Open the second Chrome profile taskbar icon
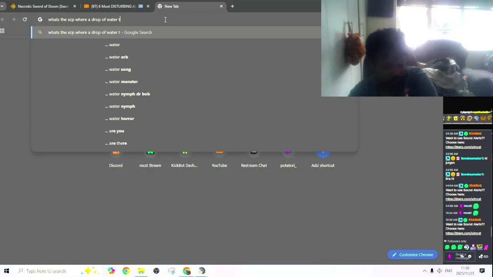This screenshot has height=277, width=493. point(187,271)
